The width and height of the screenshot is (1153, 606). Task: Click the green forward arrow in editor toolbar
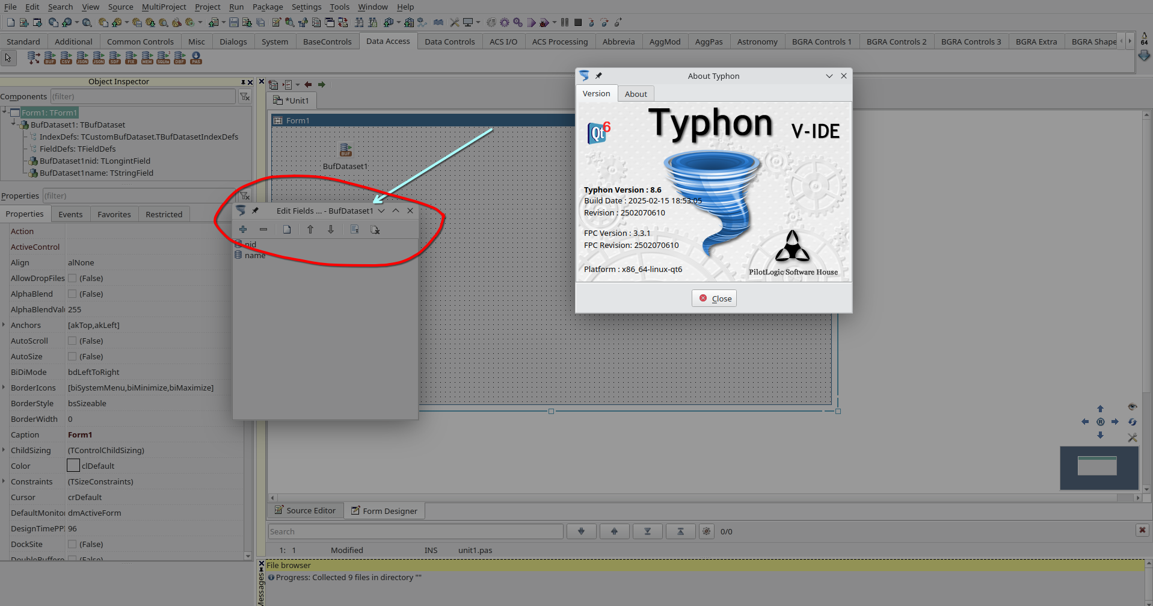click(322, 85)
